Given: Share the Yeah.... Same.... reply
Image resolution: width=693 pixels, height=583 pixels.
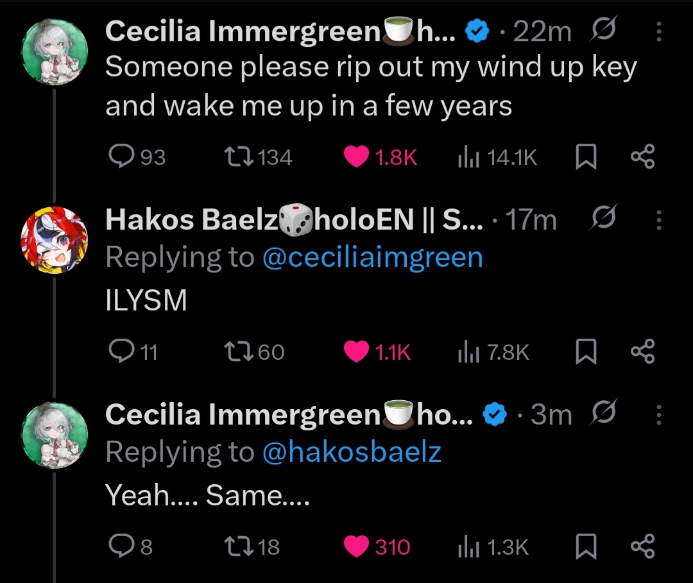Looking at the screenshot, I should (x=642, y=546).
